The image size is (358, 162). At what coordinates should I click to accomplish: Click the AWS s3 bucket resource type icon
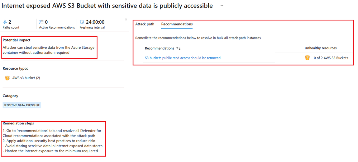(x=7, y=78)
